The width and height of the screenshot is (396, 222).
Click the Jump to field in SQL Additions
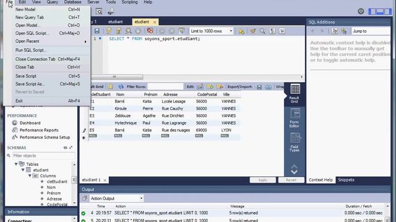(x=371, y=31)
